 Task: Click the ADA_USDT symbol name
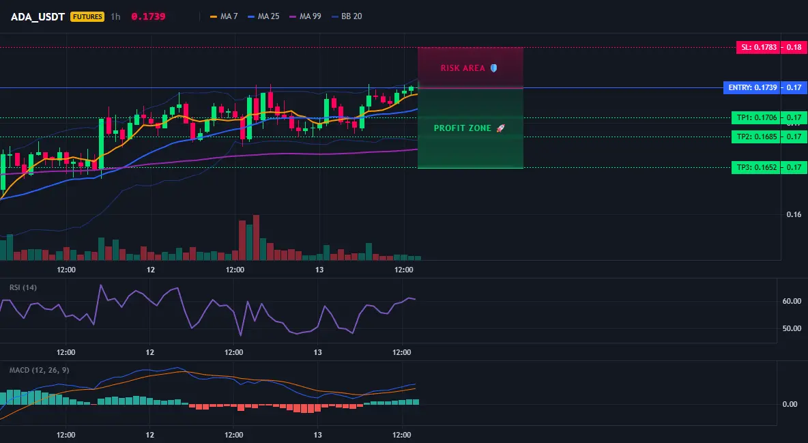coord(38,16)
